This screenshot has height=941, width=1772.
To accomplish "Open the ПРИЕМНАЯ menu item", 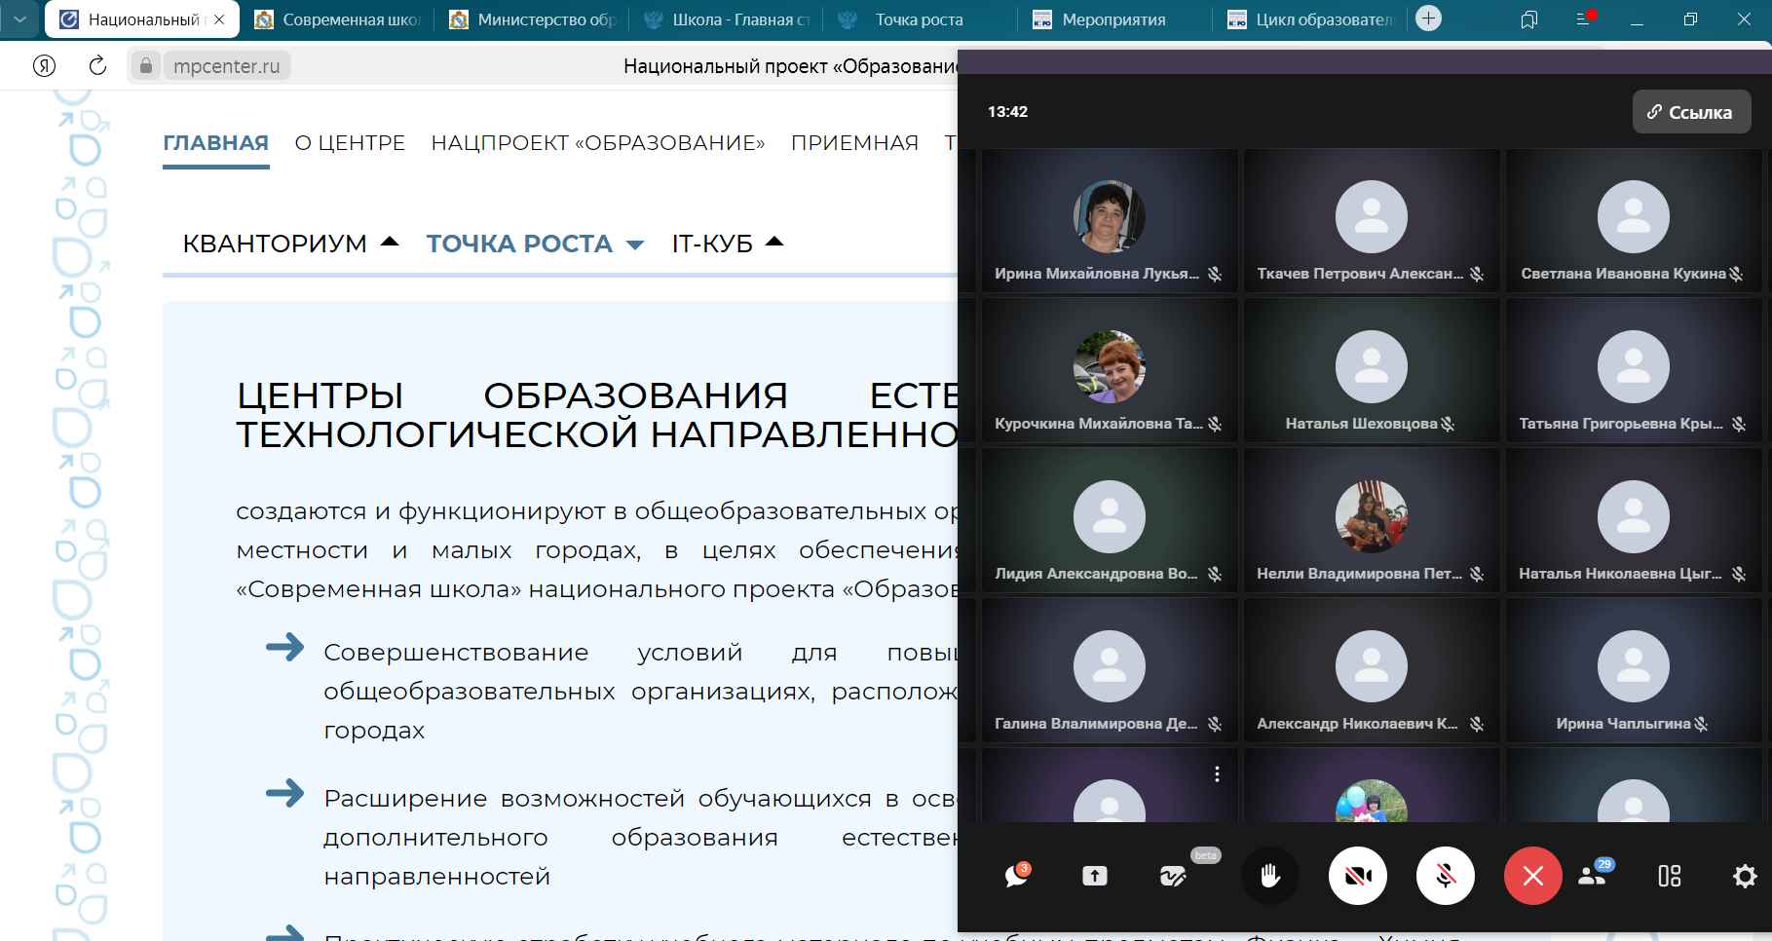I will 854,143.
